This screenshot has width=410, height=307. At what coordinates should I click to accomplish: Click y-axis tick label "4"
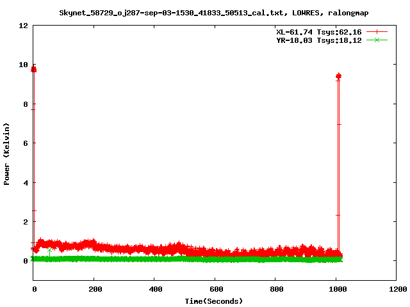point(26,183)
